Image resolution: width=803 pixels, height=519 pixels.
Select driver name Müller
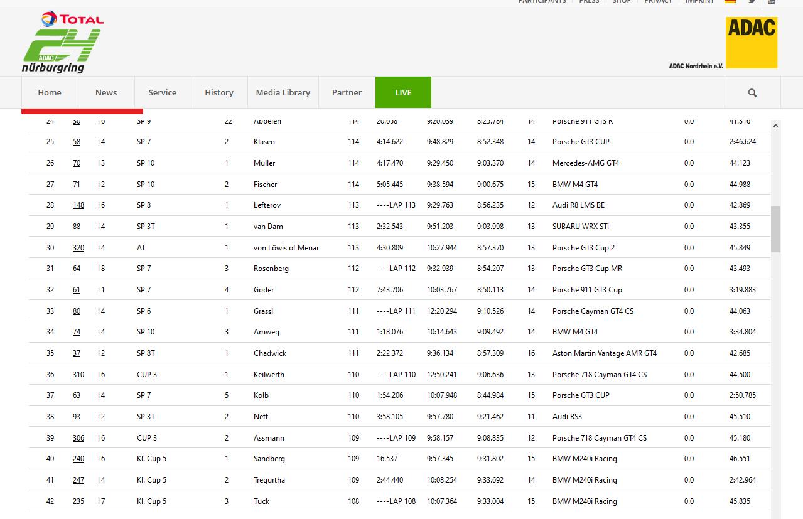(264, 163)
